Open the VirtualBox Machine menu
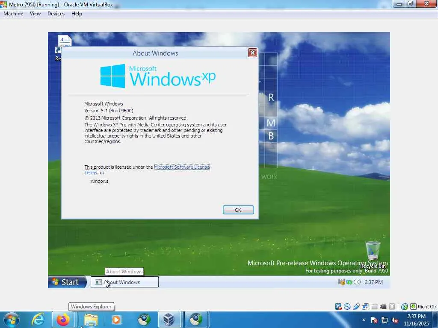Image resolution: width=438 pixels, height=328 pixels. (x=13, y=14)
